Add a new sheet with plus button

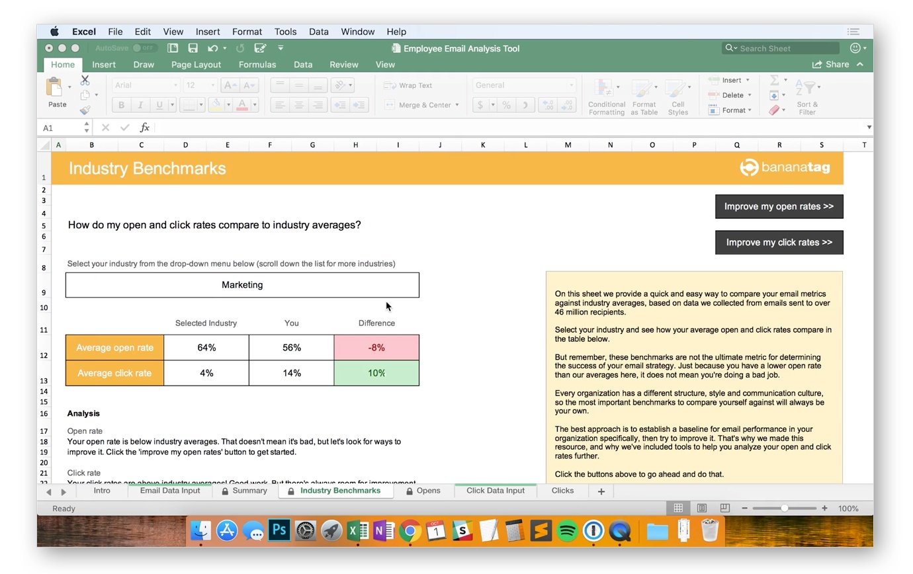[x=601, y=491]
